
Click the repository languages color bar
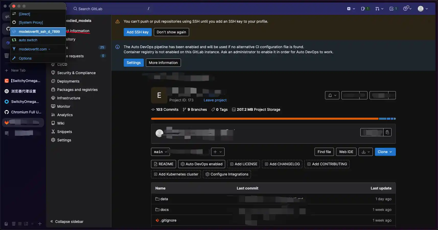click(x=273, y=119)
